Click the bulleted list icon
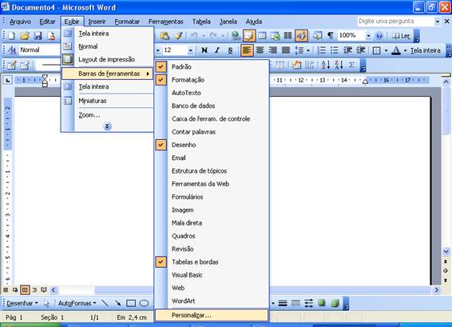The width and height of the screenshot is (452, 327). 335,50
